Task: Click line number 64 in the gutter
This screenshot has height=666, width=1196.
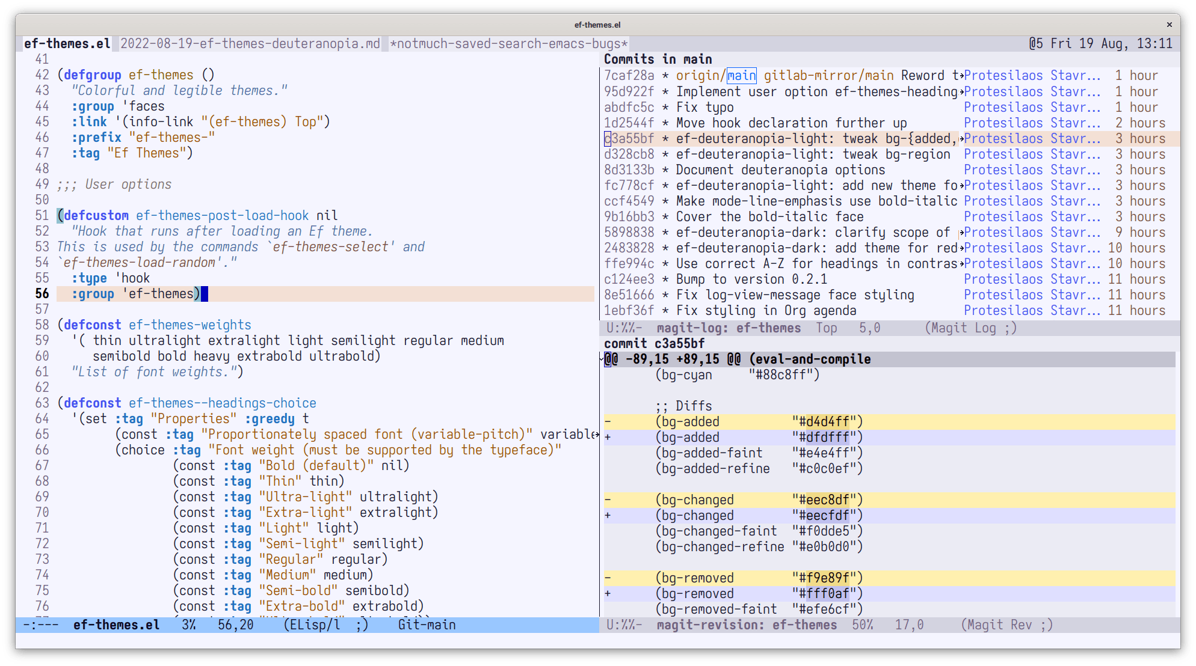Action: (42, 418)
